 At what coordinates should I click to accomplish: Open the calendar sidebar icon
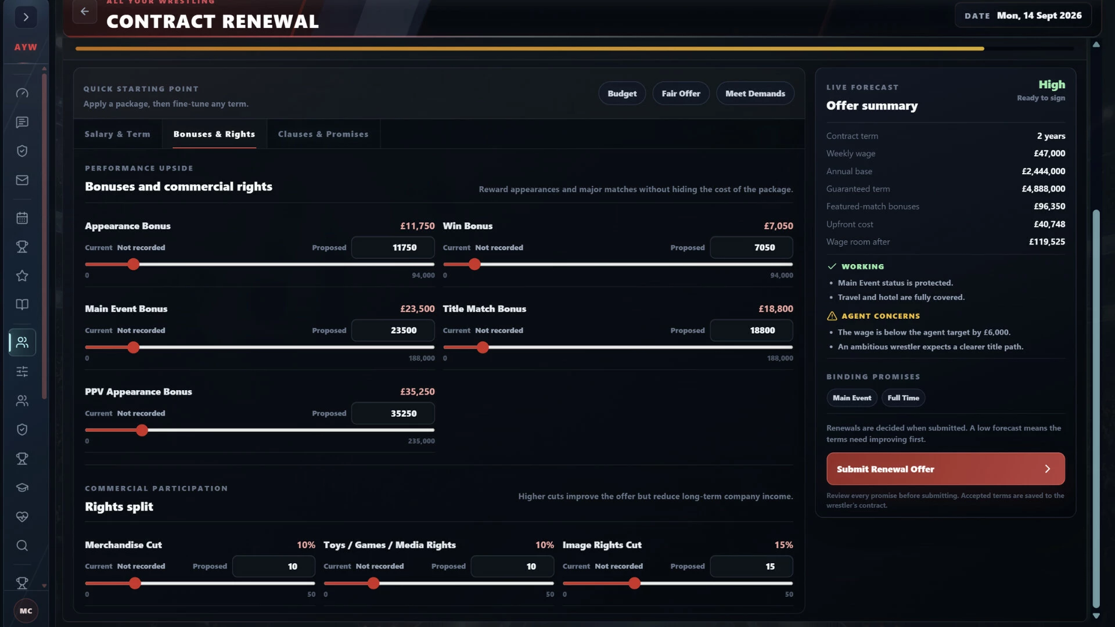[x=22, y=218]
